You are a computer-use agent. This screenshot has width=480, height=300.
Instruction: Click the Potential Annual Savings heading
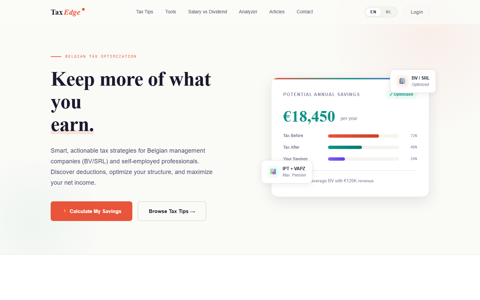pos(322,94)
